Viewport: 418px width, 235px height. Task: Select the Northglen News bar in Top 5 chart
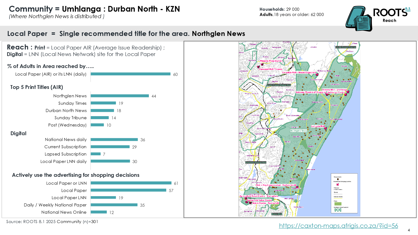120,96
